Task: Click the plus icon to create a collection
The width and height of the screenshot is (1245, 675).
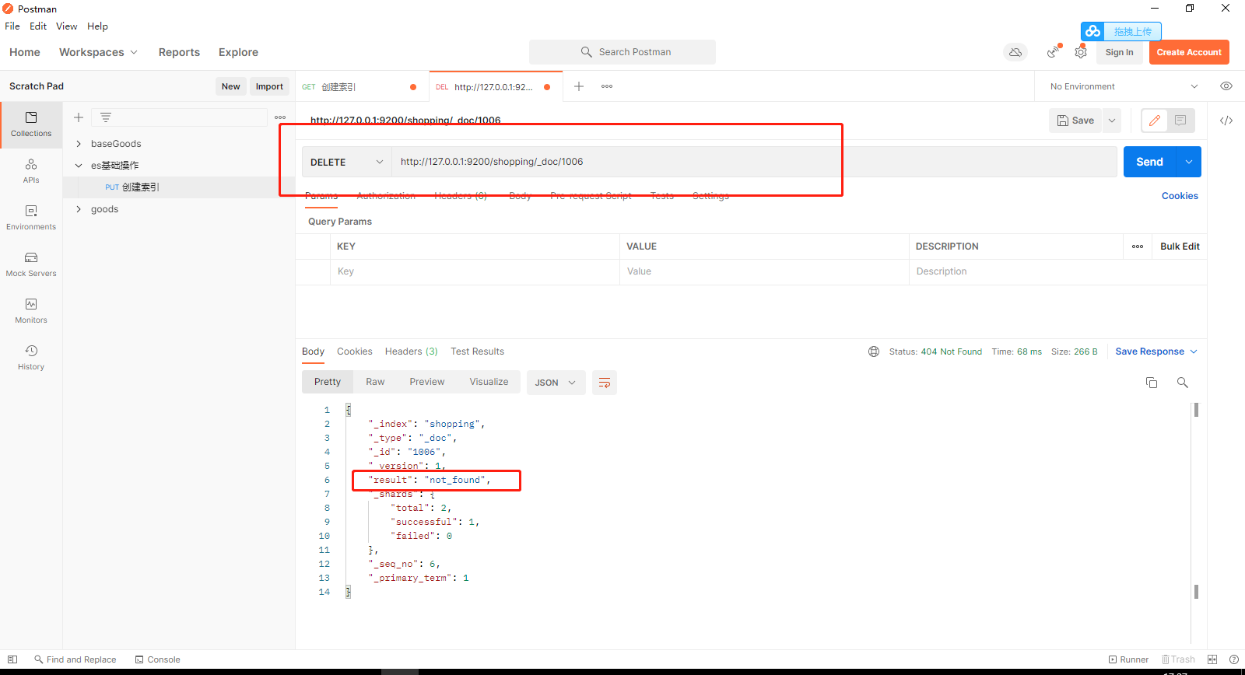Action: 79,117
